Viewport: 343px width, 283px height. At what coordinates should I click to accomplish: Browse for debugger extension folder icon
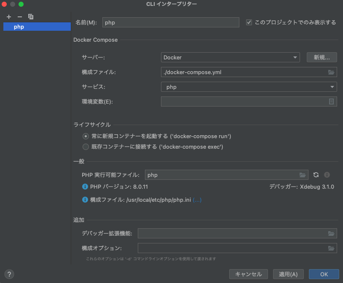point(331,233)
